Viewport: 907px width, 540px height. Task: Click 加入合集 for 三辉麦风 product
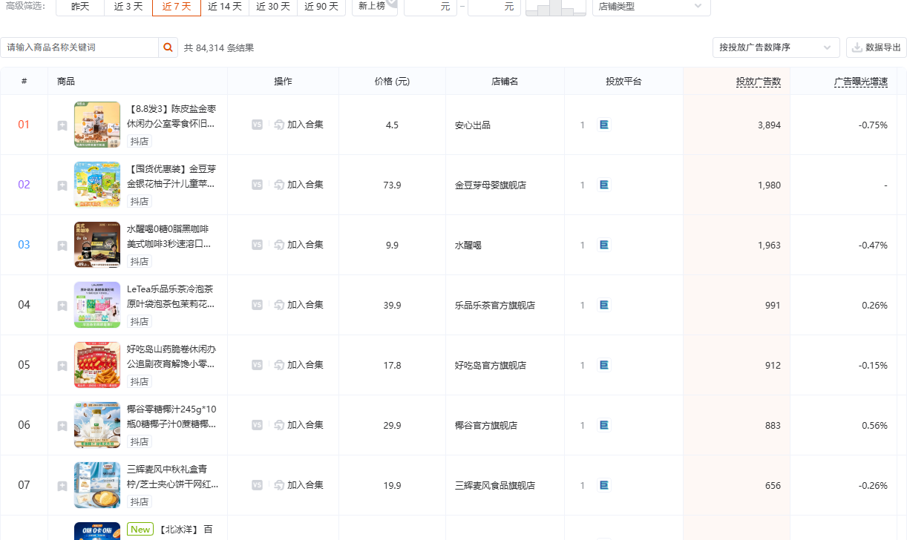298,485
